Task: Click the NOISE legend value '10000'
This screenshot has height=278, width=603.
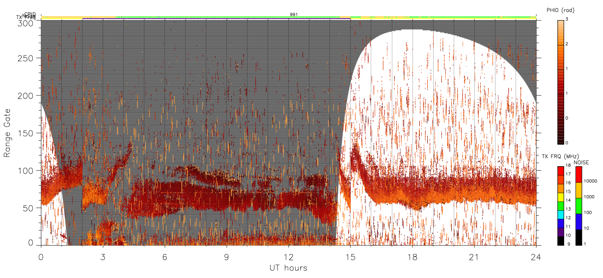Action: (x=592, y=181)
